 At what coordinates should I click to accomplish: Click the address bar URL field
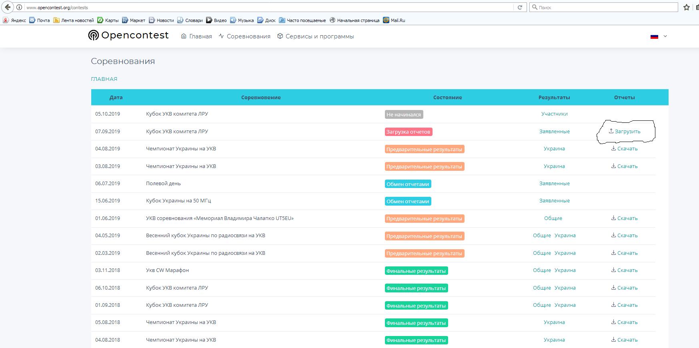pyautogui.click(x=268, y=7)
